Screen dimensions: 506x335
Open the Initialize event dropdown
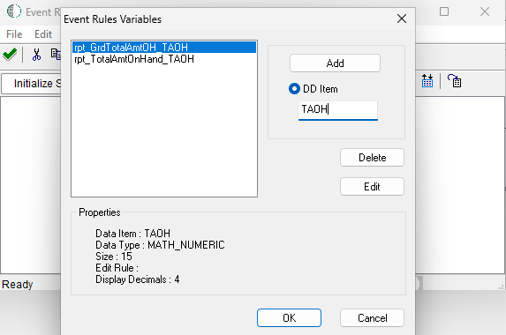[x=31, y=84]
